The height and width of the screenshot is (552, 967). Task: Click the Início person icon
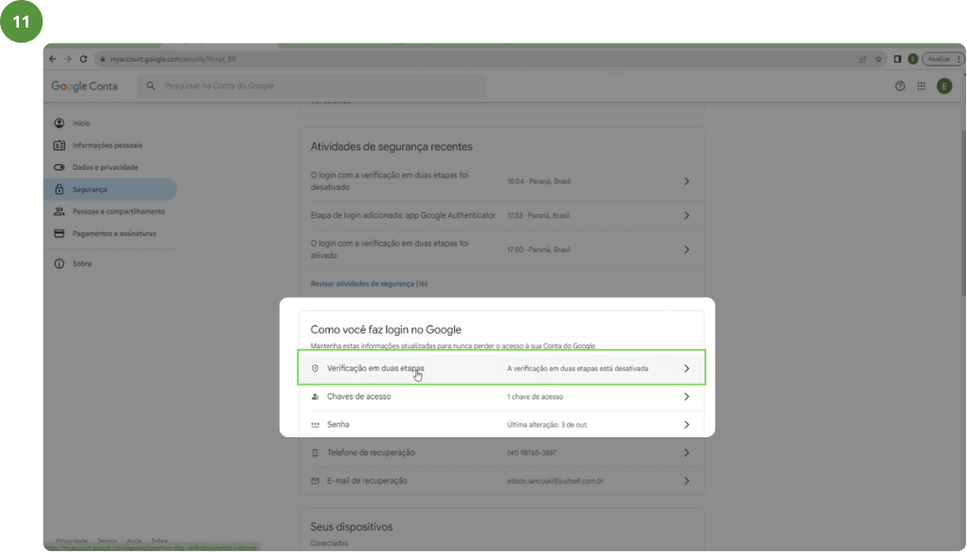click(59, 123)
